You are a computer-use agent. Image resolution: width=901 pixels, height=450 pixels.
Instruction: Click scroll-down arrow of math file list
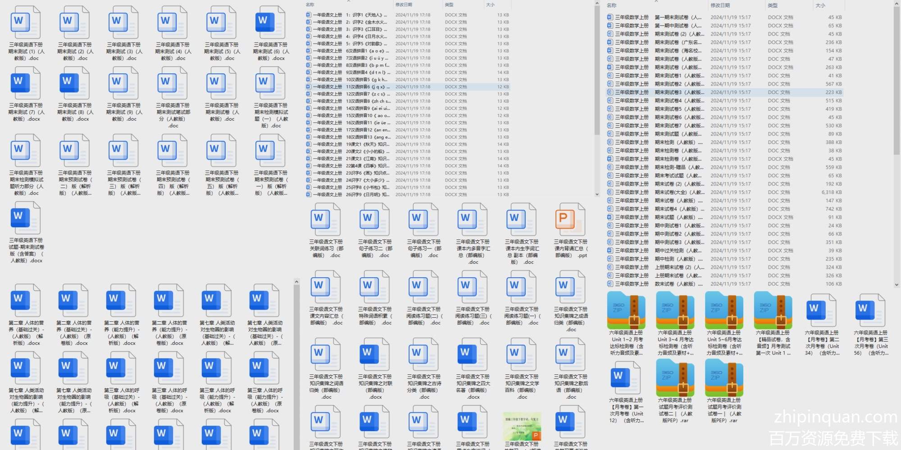(x=896, y=285)
